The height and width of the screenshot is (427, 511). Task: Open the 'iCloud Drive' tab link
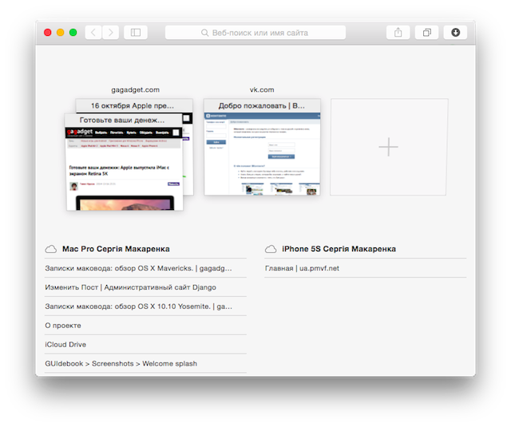(x=145, y=345)
